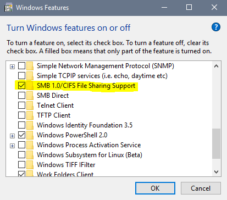Select the 'Windows Subsystem for Linux (Beta)' text
227x200 pixels.
(x=90, y=155)
